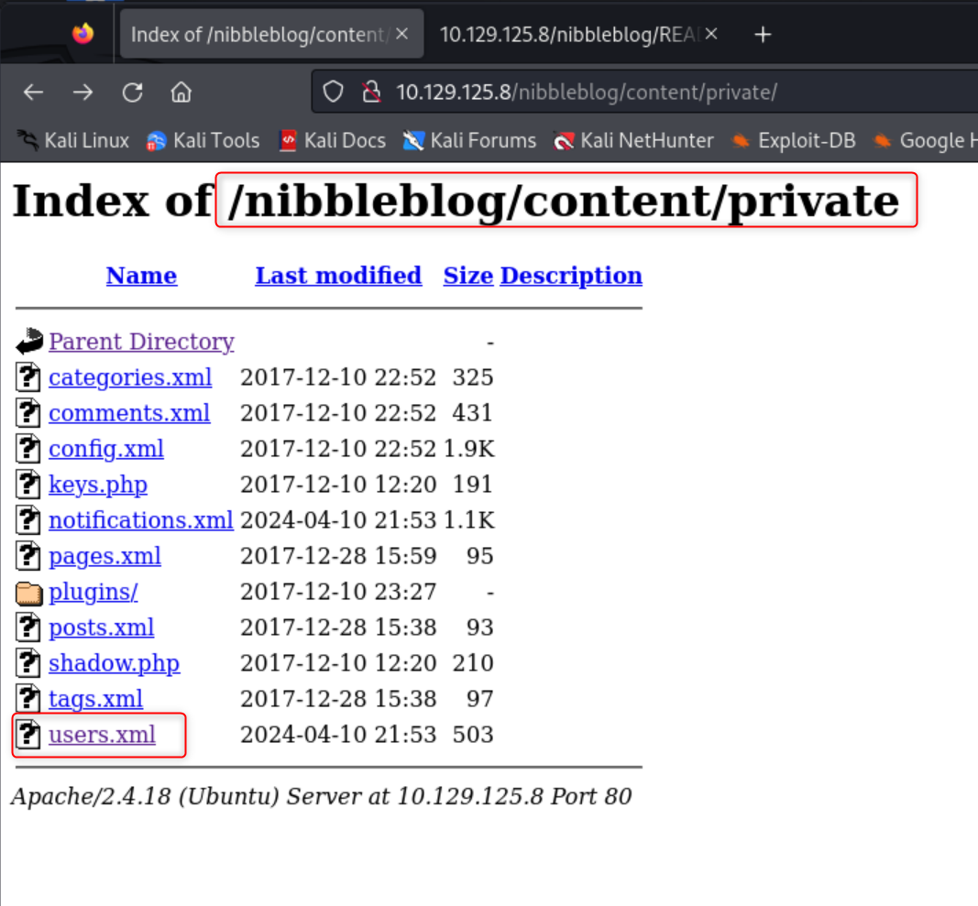
Task: Reload the current page
Action: point(132,92)
